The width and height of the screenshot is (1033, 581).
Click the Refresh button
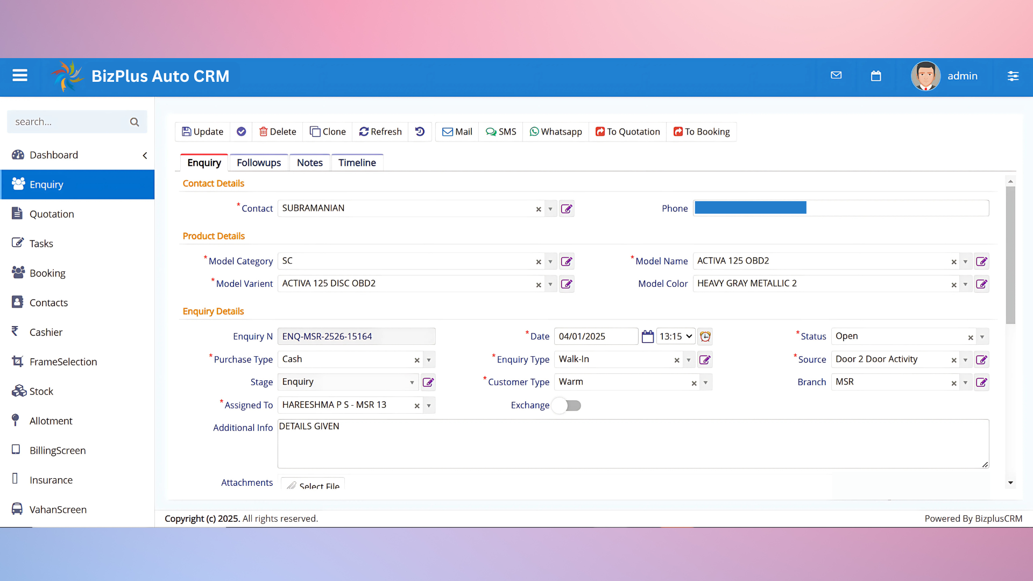380,132
